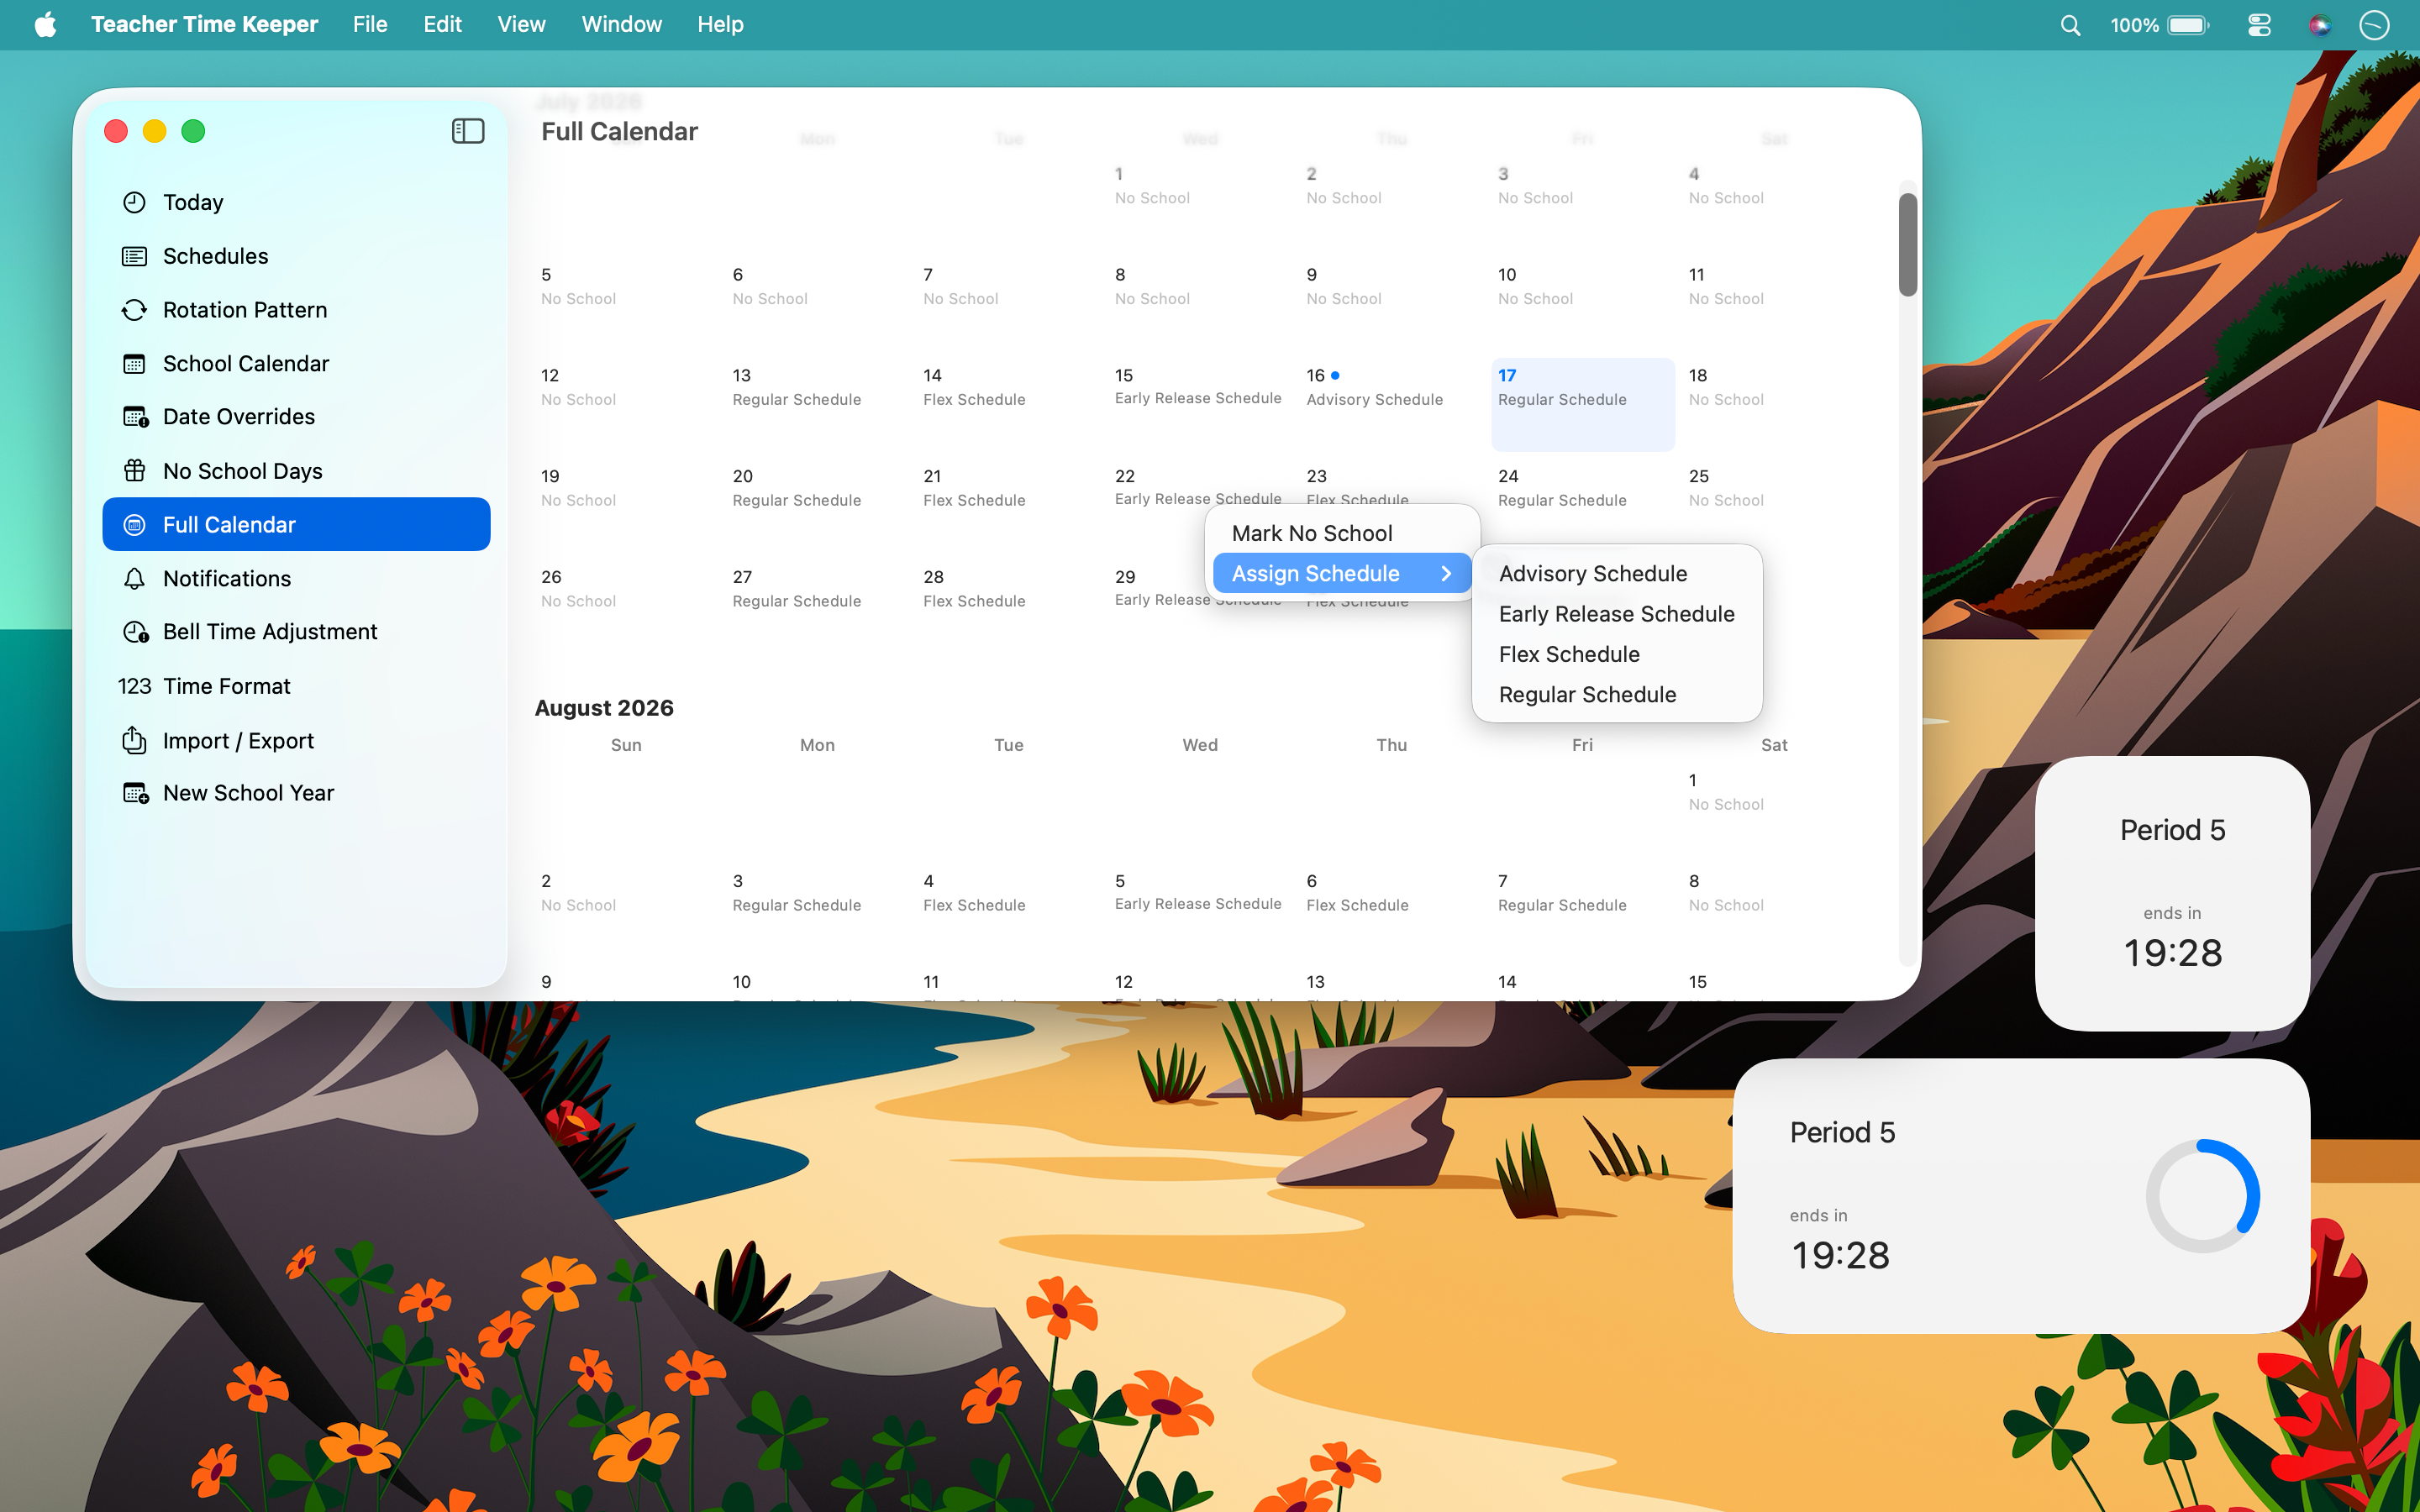Select Early Release Schedule in the submenu
This screenshot has width=2420, height=1512.
point(1616,614)
